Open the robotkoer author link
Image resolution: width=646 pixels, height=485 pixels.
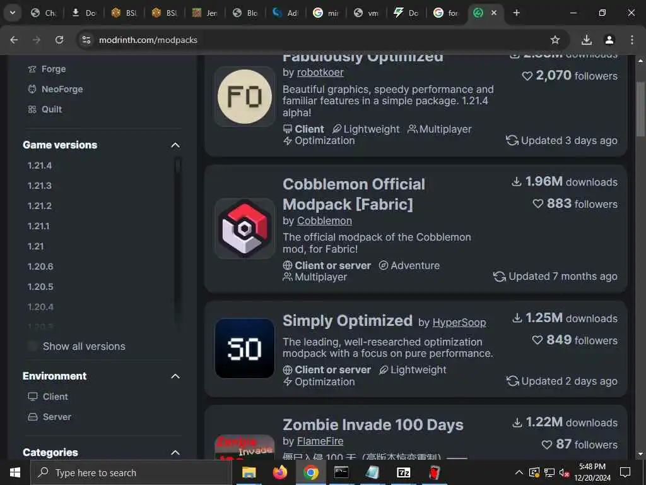click(x=320, y=72)
